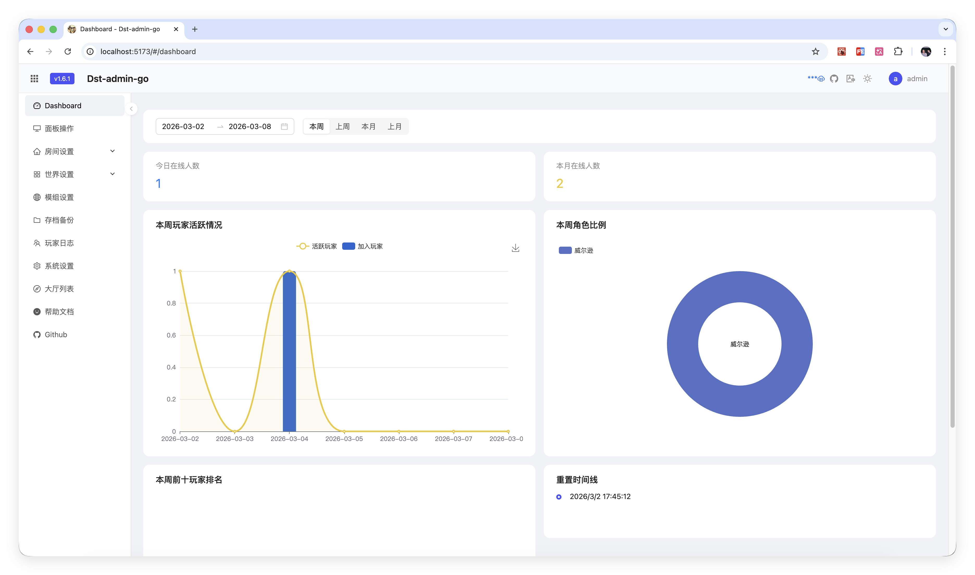975x575 pixels.
Task: Expand the 房间设置 submenu chevron
Action: (113, 151)
